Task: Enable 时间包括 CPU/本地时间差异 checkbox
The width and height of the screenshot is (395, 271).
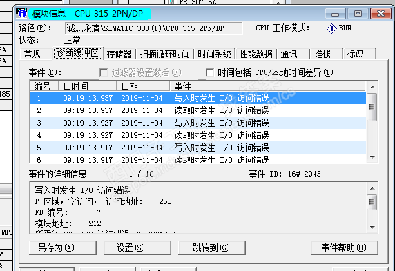Action: 210,72
